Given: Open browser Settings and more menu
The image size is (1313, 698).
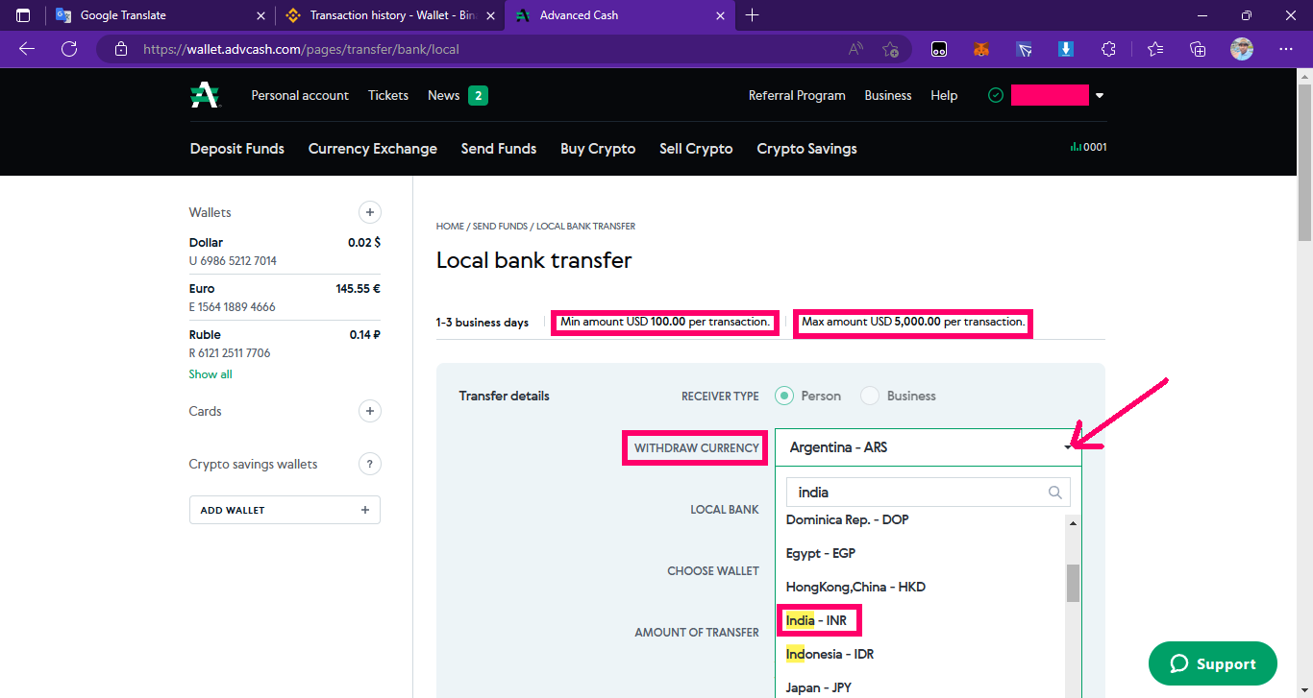Looking at the screenshot, I should tap(1286, 49).
